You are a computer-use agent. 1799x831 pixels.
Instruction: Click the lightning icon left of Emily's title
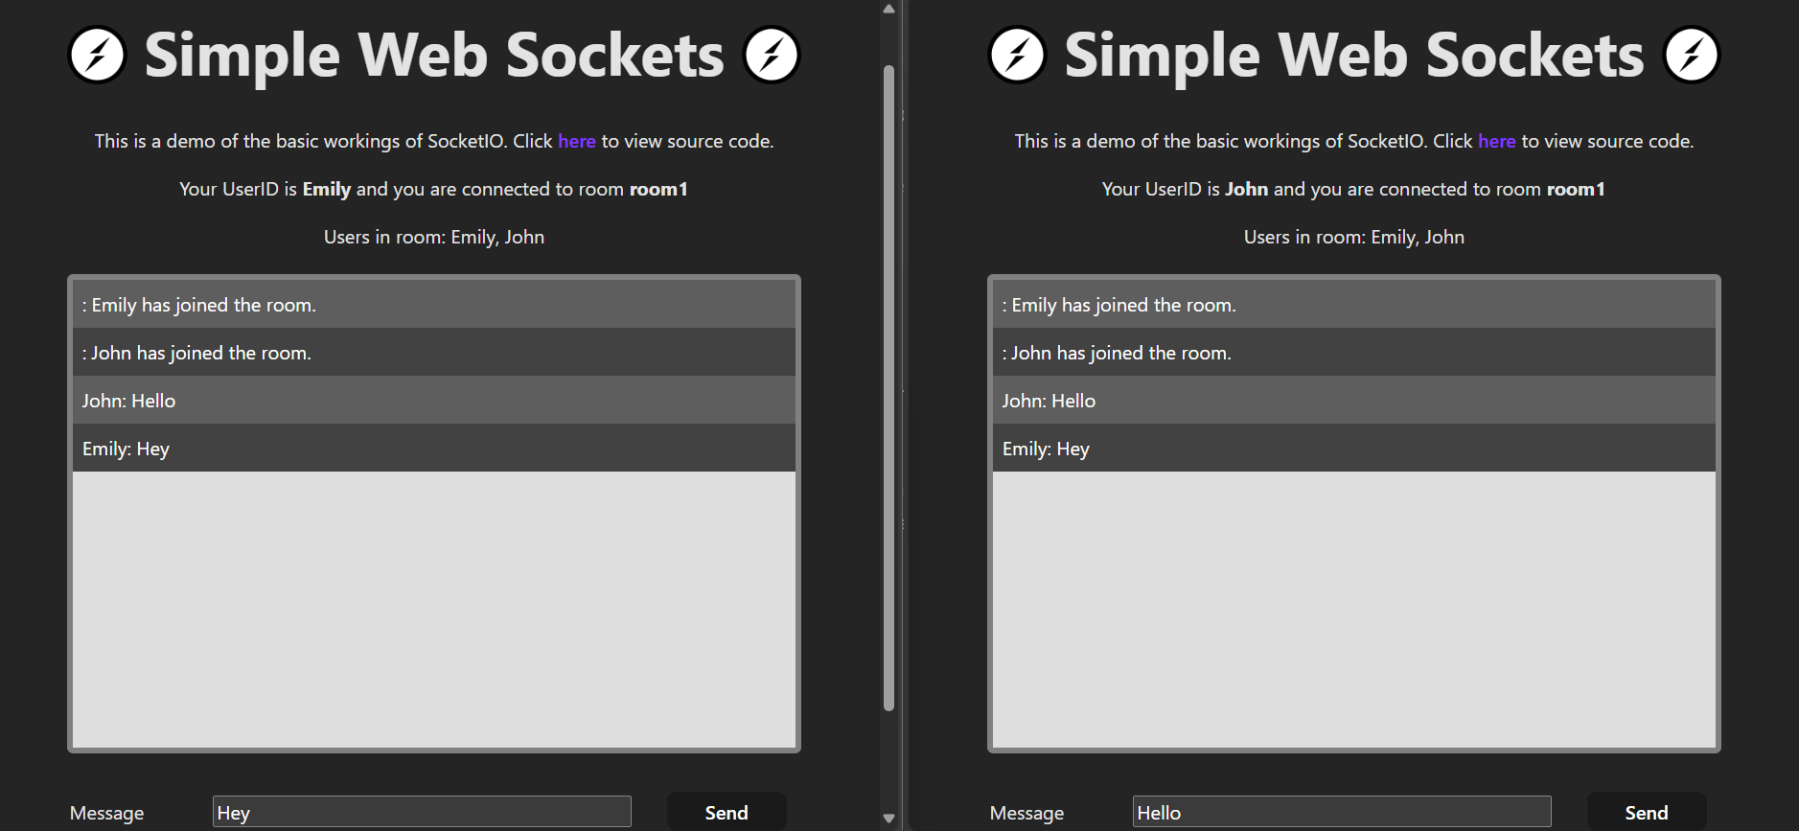pyautogui.click(x=97, y=55)
